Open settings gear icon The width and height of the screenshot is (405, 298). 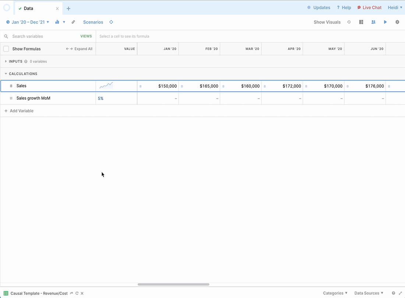397,22
